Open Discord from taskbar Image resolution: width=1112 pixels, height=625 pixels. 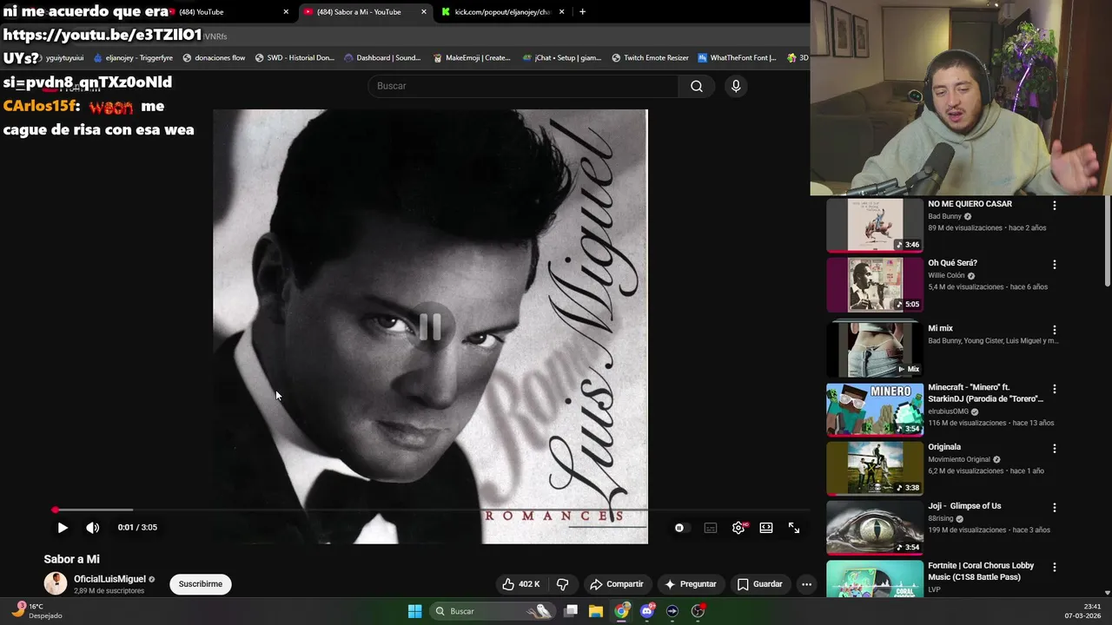tap(646, 611)
